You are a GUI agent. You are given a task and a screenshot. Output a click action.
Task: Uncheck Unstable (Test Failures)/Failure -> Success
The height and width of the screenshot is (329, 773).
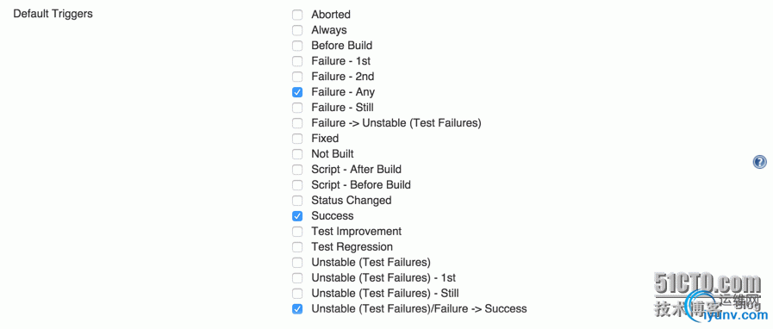click(297, 309)
